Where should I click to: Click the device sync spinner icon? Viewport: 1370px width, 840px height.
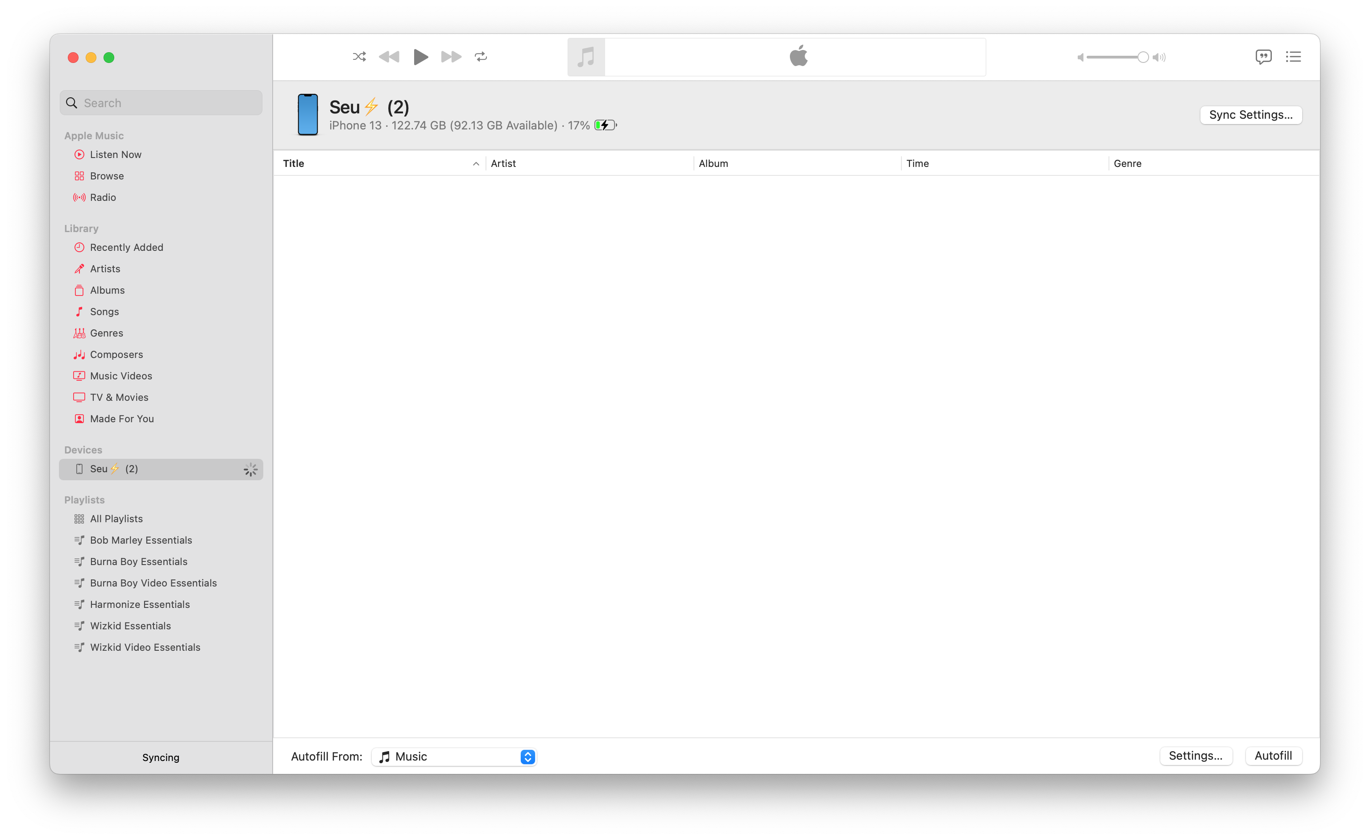click(249, 469)
